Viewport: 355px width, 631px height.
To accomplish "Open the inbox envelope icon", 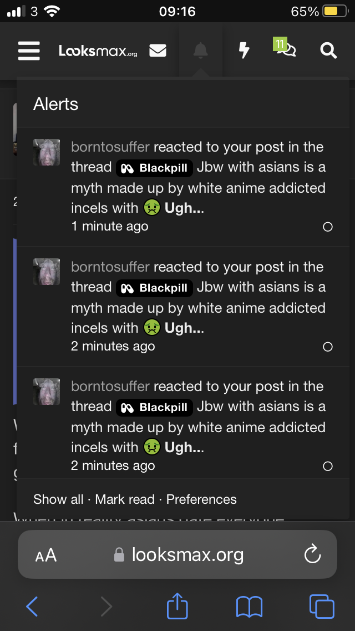I will click(x=158, y=51).
